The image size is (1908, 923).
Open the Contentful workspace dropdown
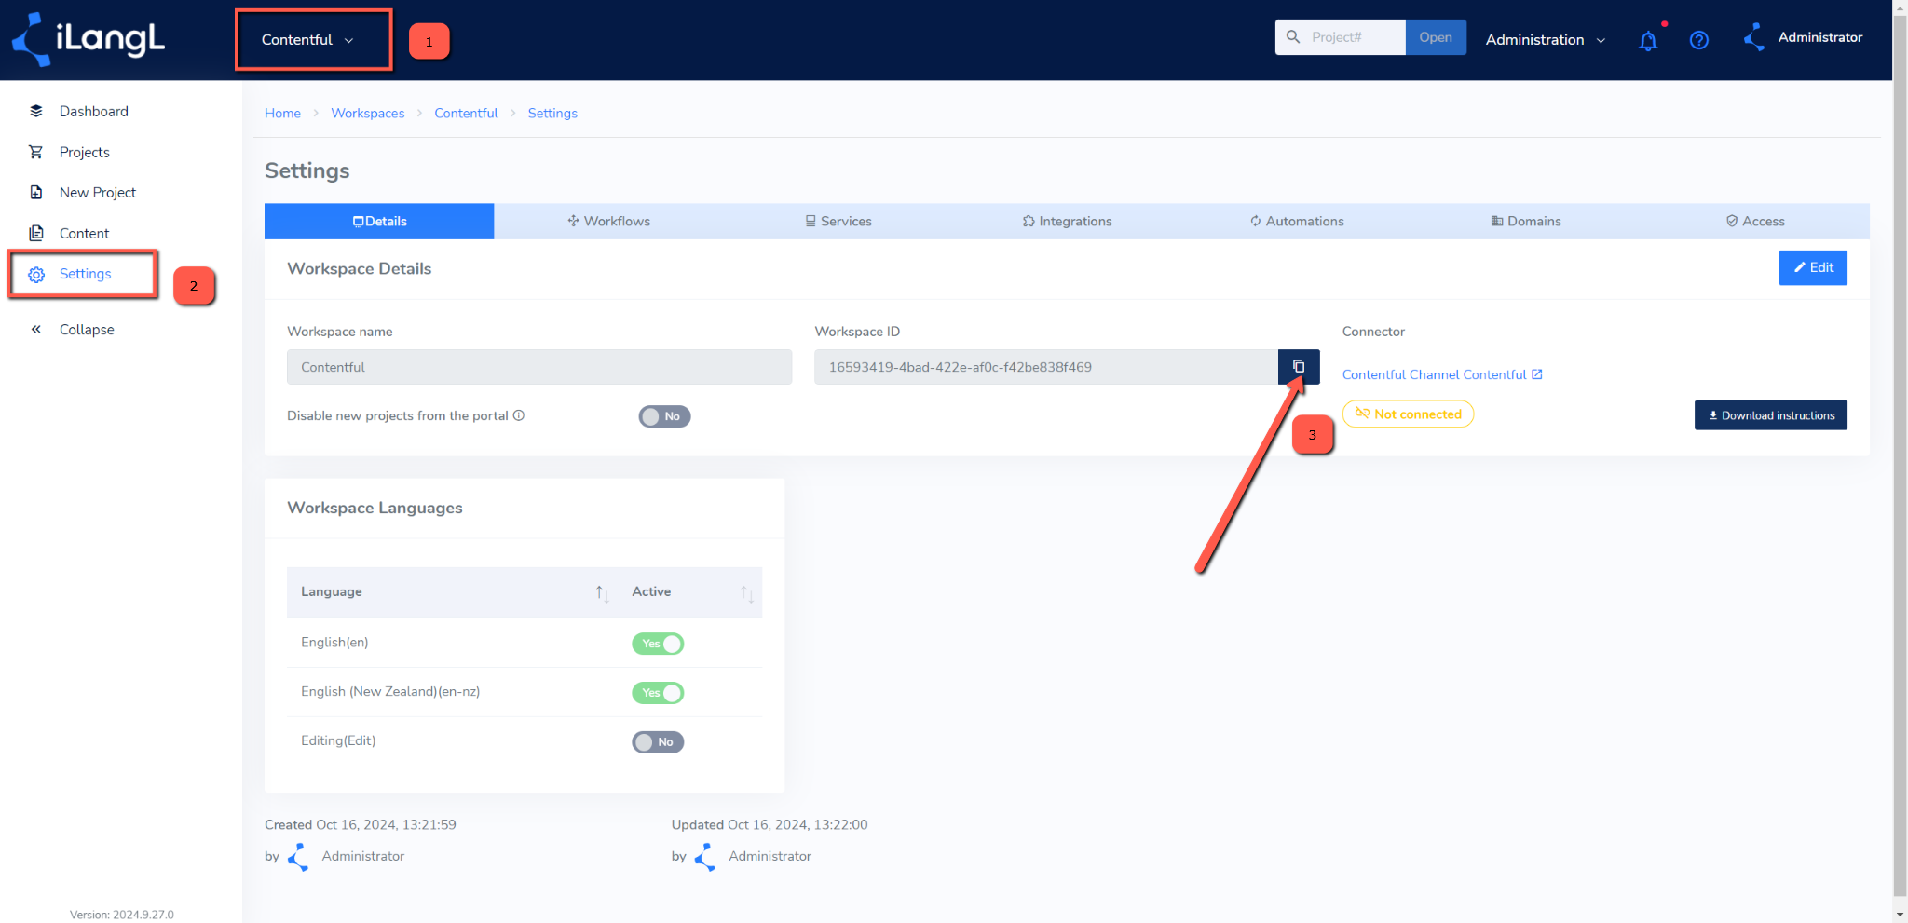[307, 40]
